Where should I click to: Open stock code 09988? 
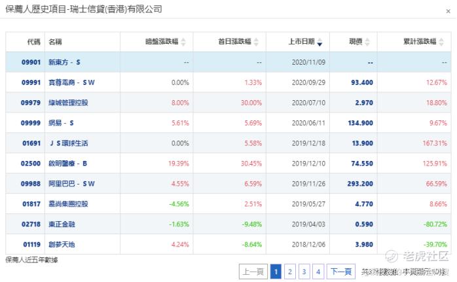pyautogui.click(x=31, y=184)
